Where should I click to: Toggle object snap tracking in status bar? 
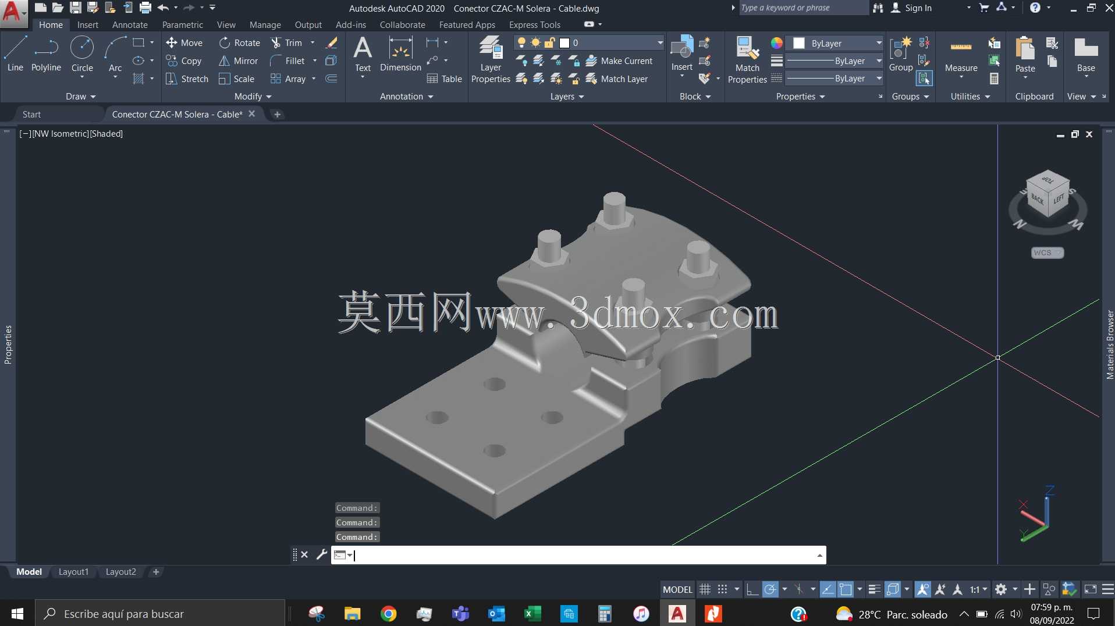(828, 589)
